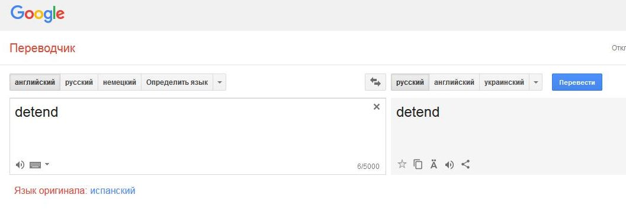626x214 pixels.
Task: Click the испанский suggested language link
Action: pyautogui.click(x=113, y=190)
